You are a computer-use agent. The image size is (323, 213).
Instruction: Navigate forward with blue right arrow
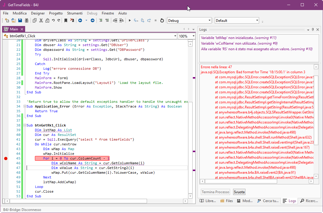click(x=92, y=20)
